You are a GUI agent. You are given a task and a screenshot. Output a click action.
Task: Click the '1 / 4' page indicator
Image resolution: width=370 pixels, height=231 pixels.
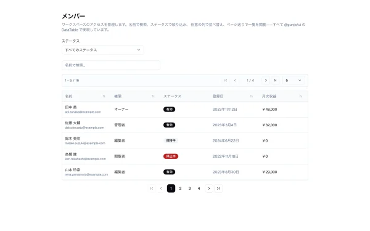tap(250, 80)
